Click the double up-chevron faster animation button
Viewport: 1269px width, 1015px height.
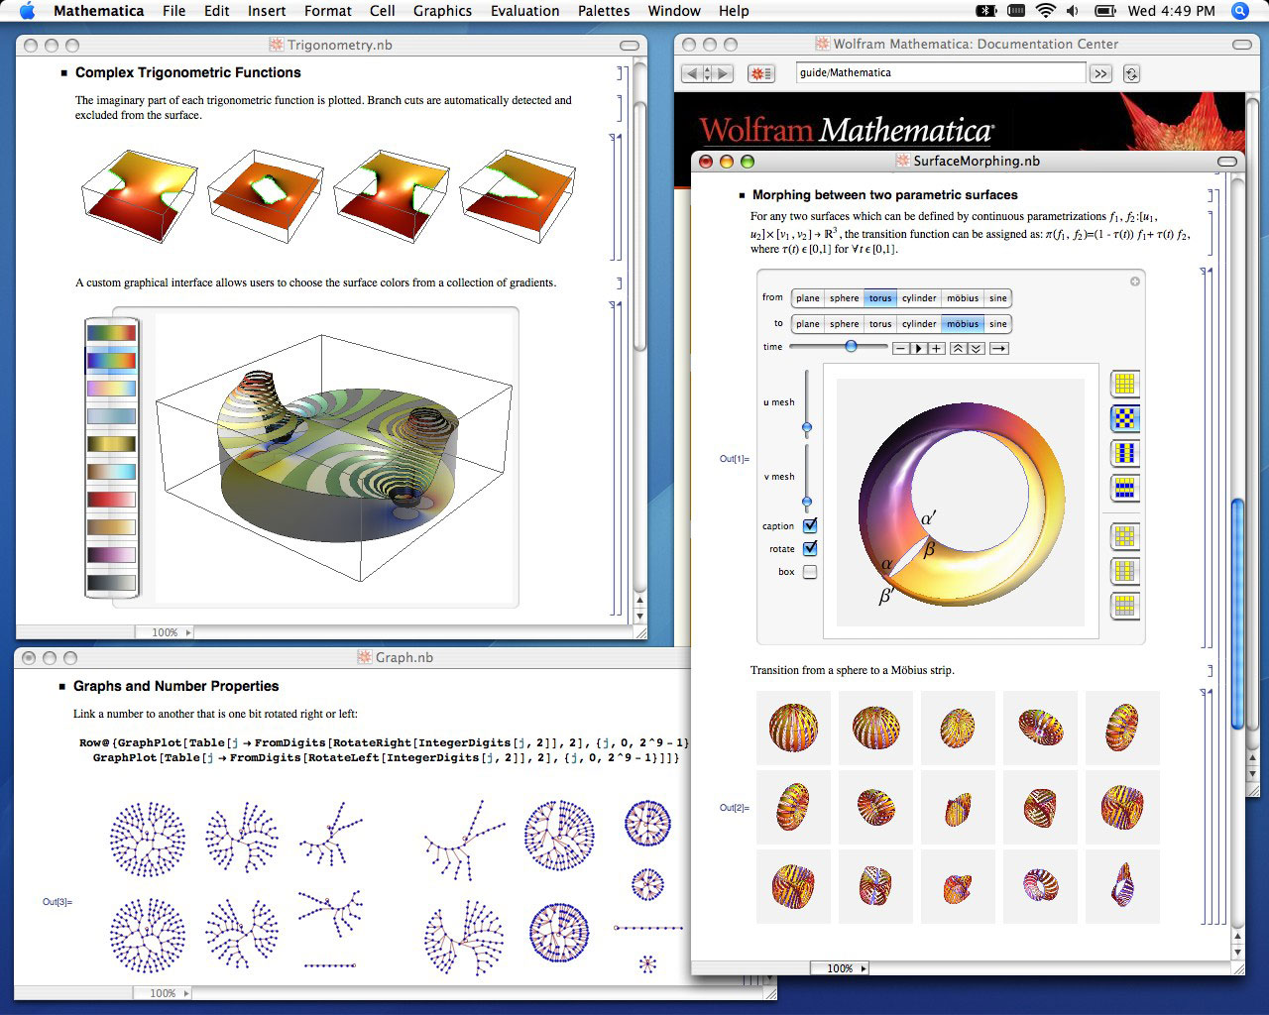[958, 348]
